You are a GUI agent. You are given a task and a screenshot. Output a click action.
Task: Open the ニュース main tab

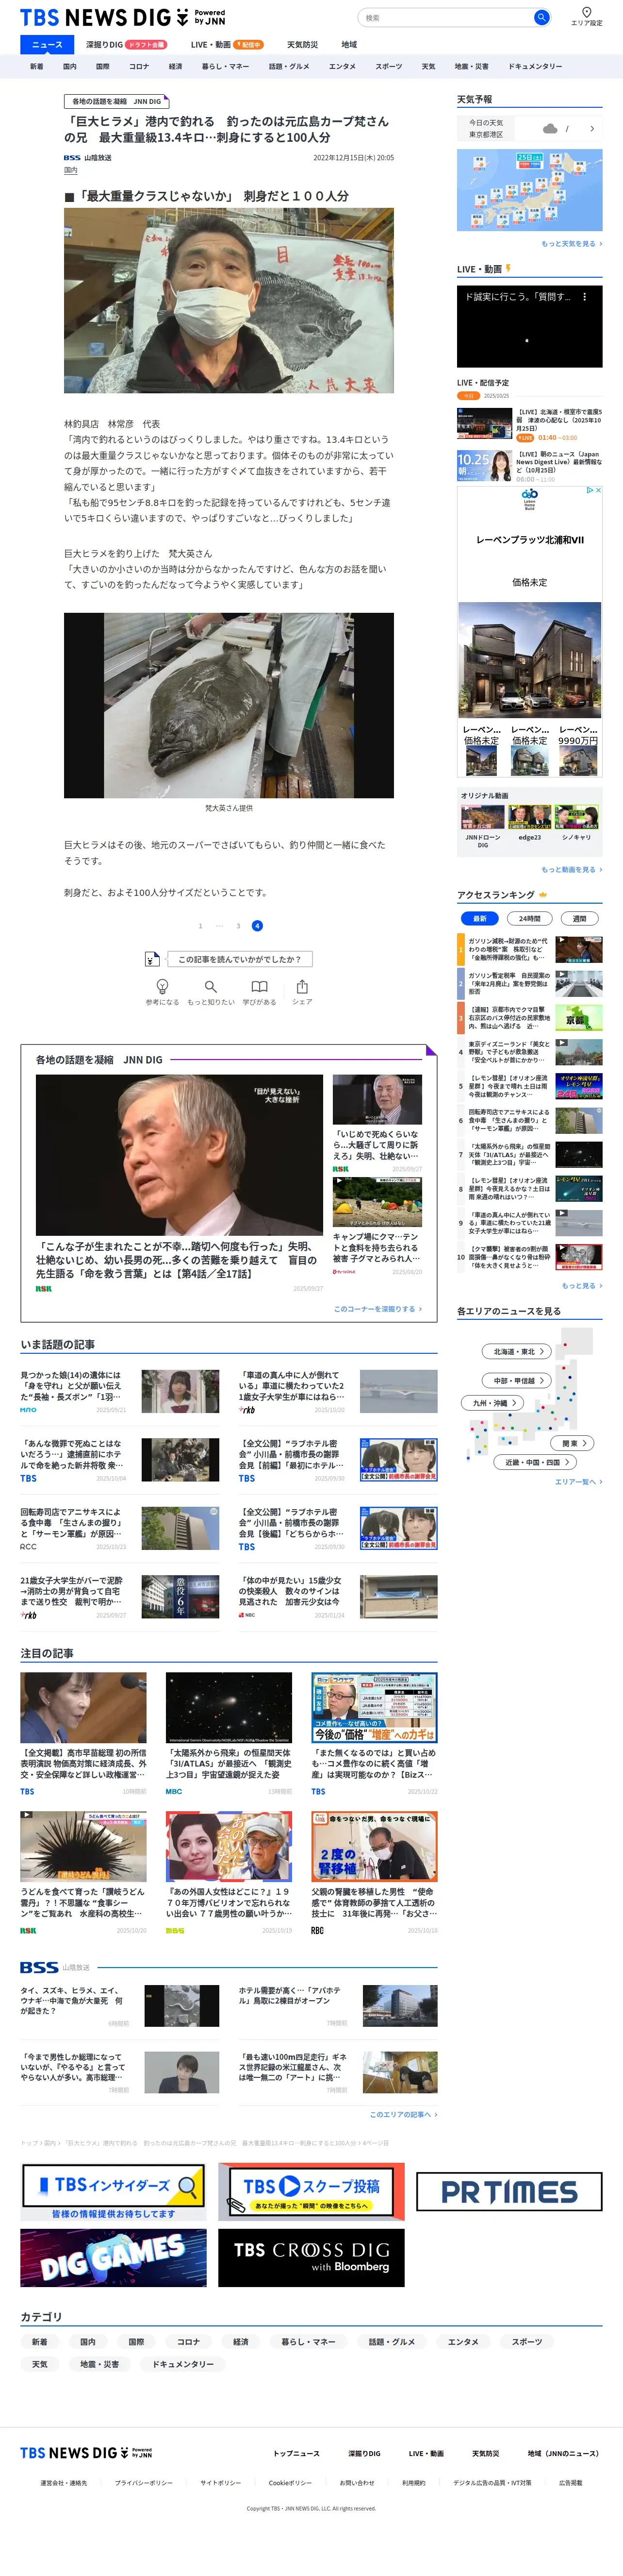point(47,44)
